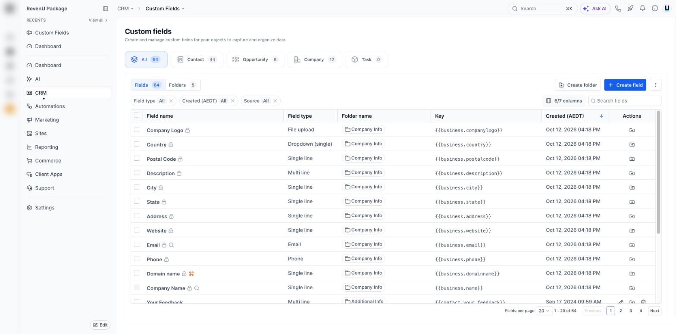Click the Create folder button
Screen dimensions: 676x334
(578, 85)
